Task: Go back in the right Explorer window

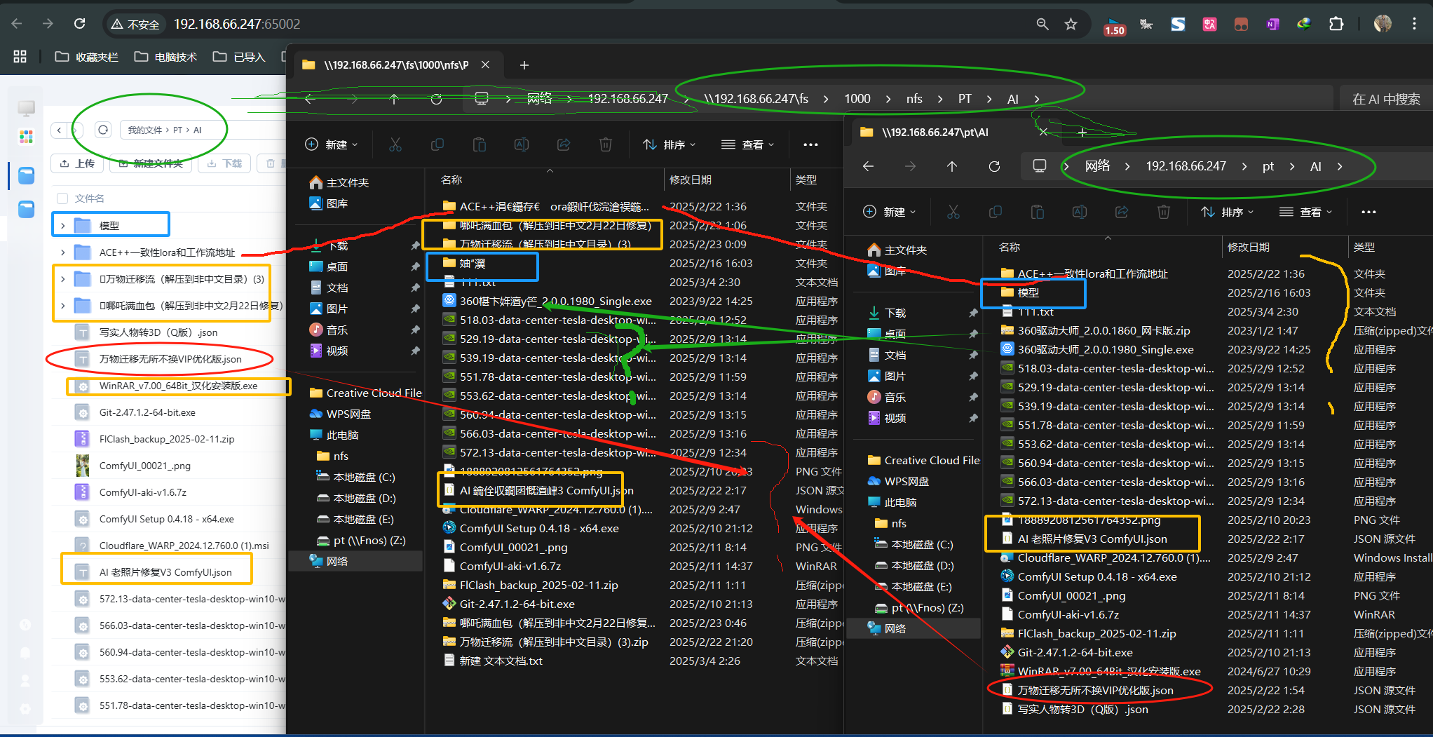Action: pyautogui.click(x=868, y=166)
